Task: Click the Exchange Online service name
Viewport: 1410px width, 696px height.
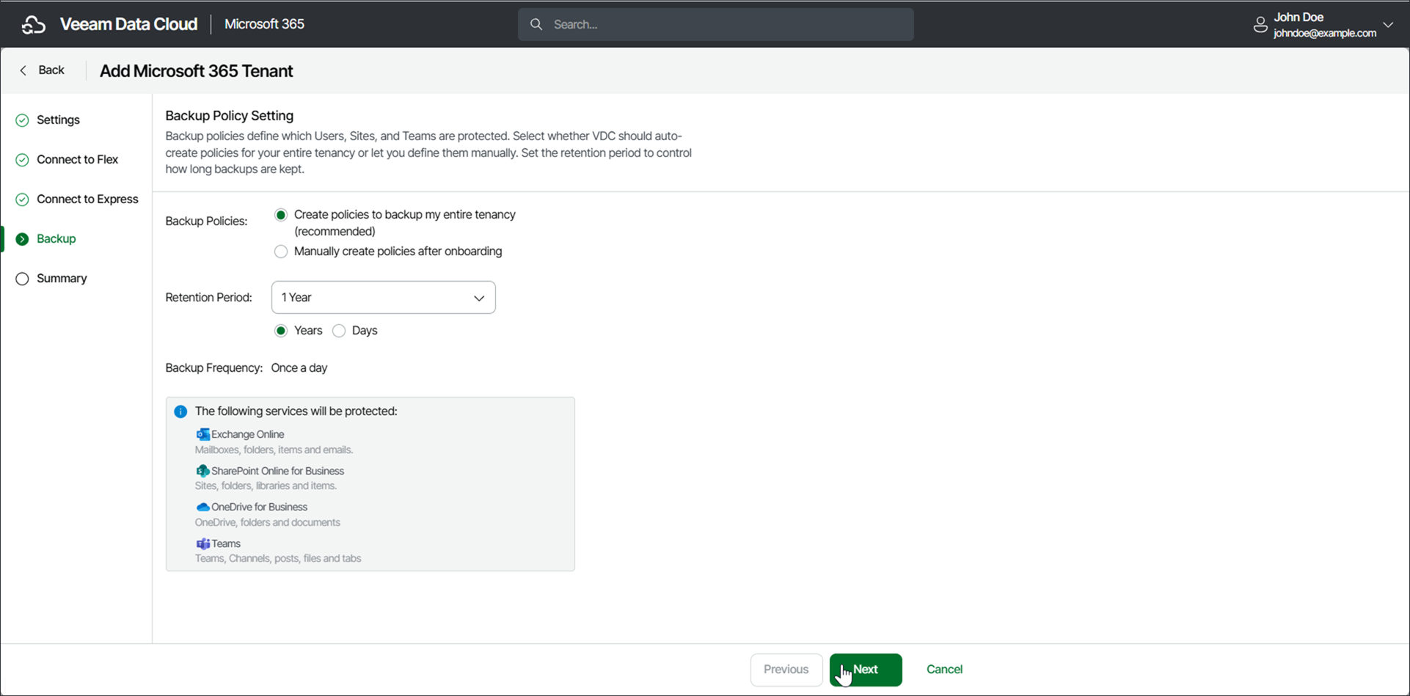Action: 248,434
